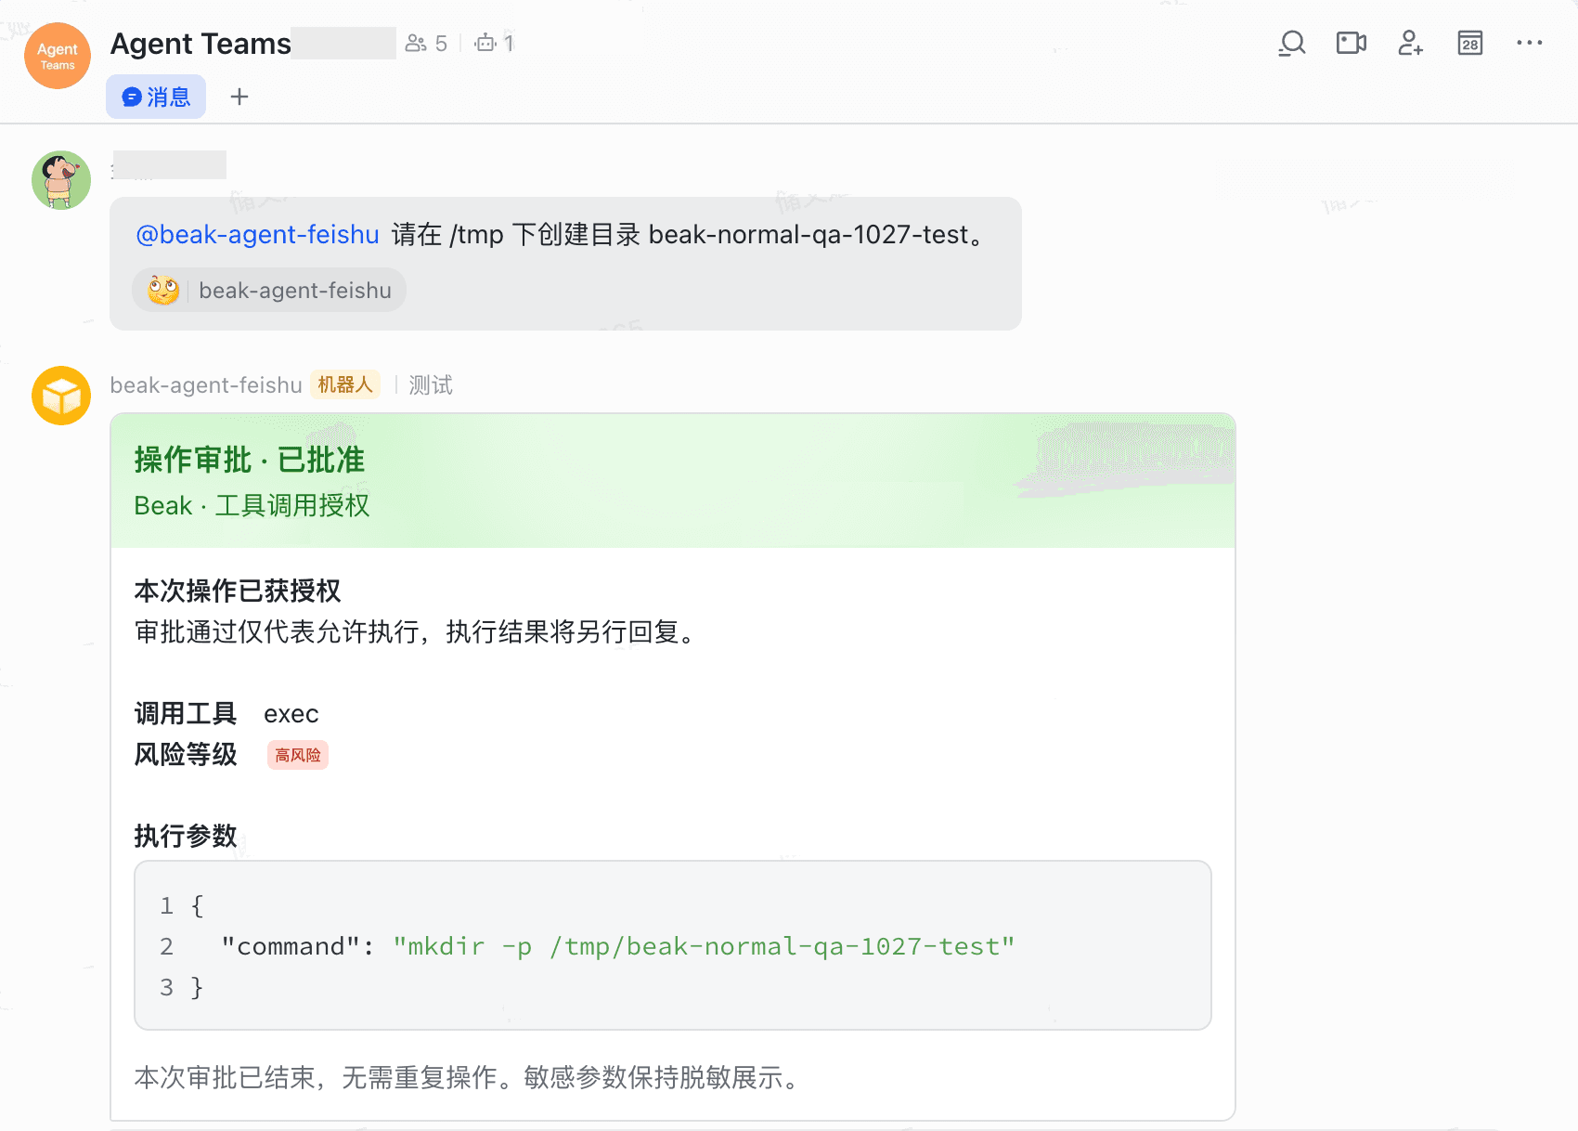Open the calendar icon
The image size is (1578, 1131).
tap(1470, 43)
